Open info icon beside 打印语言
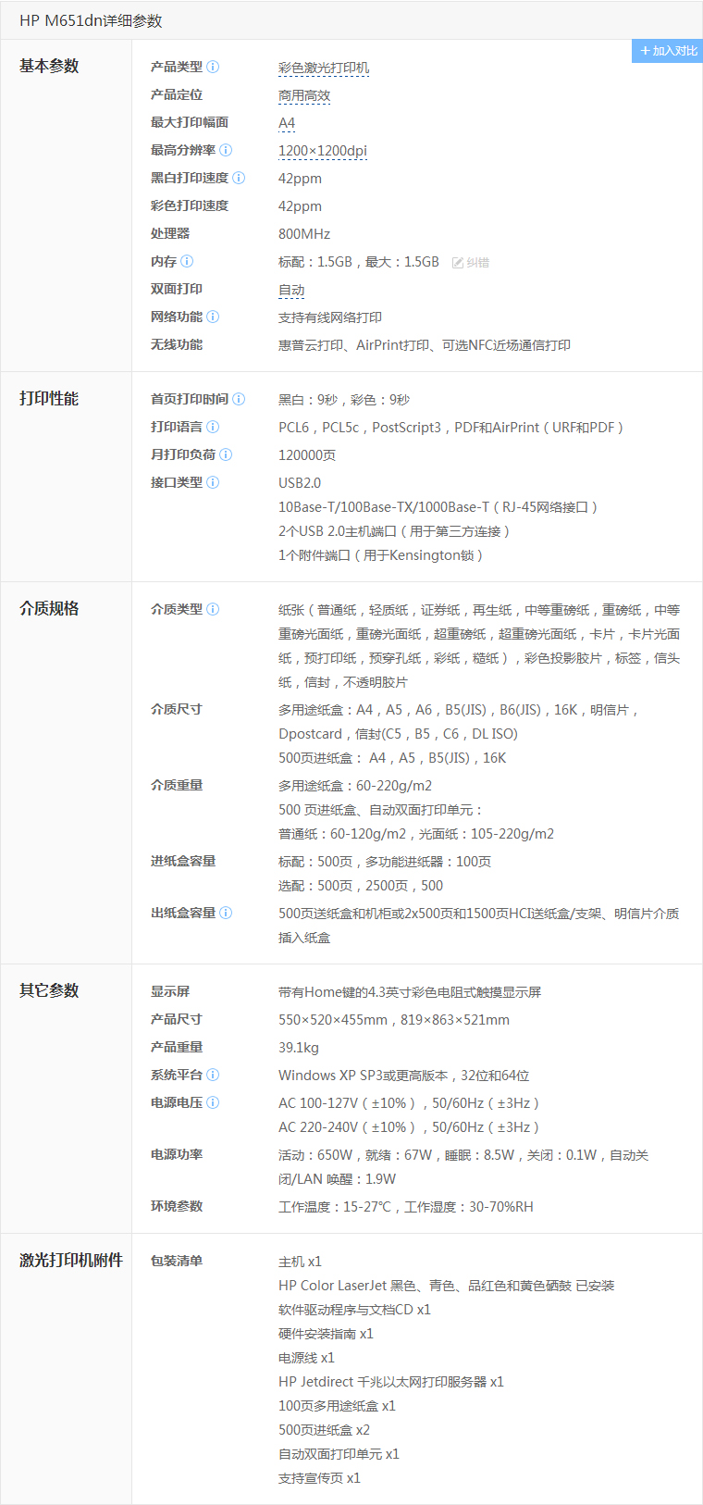Viewport: 703px width, 1505px height. (213, 427)
